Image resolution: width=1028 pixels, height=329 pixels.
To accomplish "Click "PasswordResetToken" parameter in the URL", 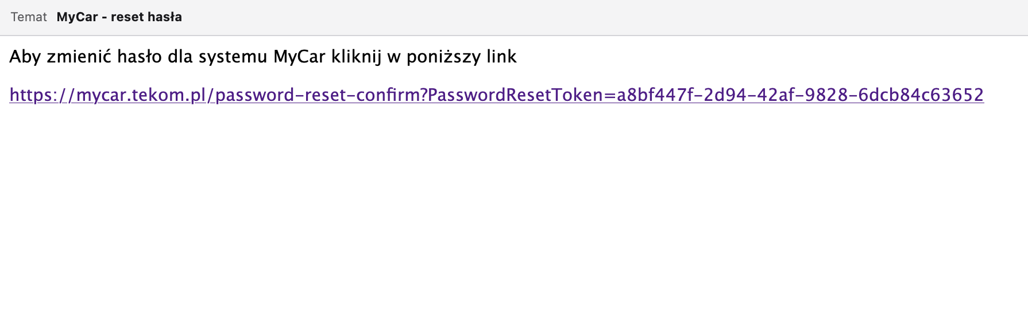I will click(515, 95).
